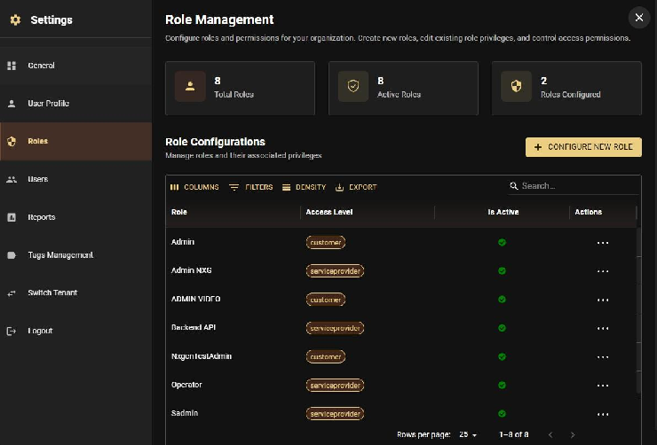Click the active checkmark for Admin
The width and height of the screenshot is (657, 445).
coord(502,242)
